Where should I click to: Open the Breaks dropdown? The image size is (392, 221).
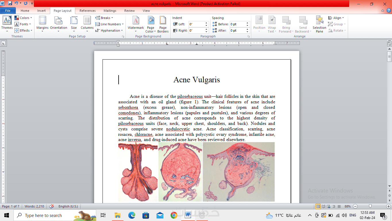click(104, 18)
